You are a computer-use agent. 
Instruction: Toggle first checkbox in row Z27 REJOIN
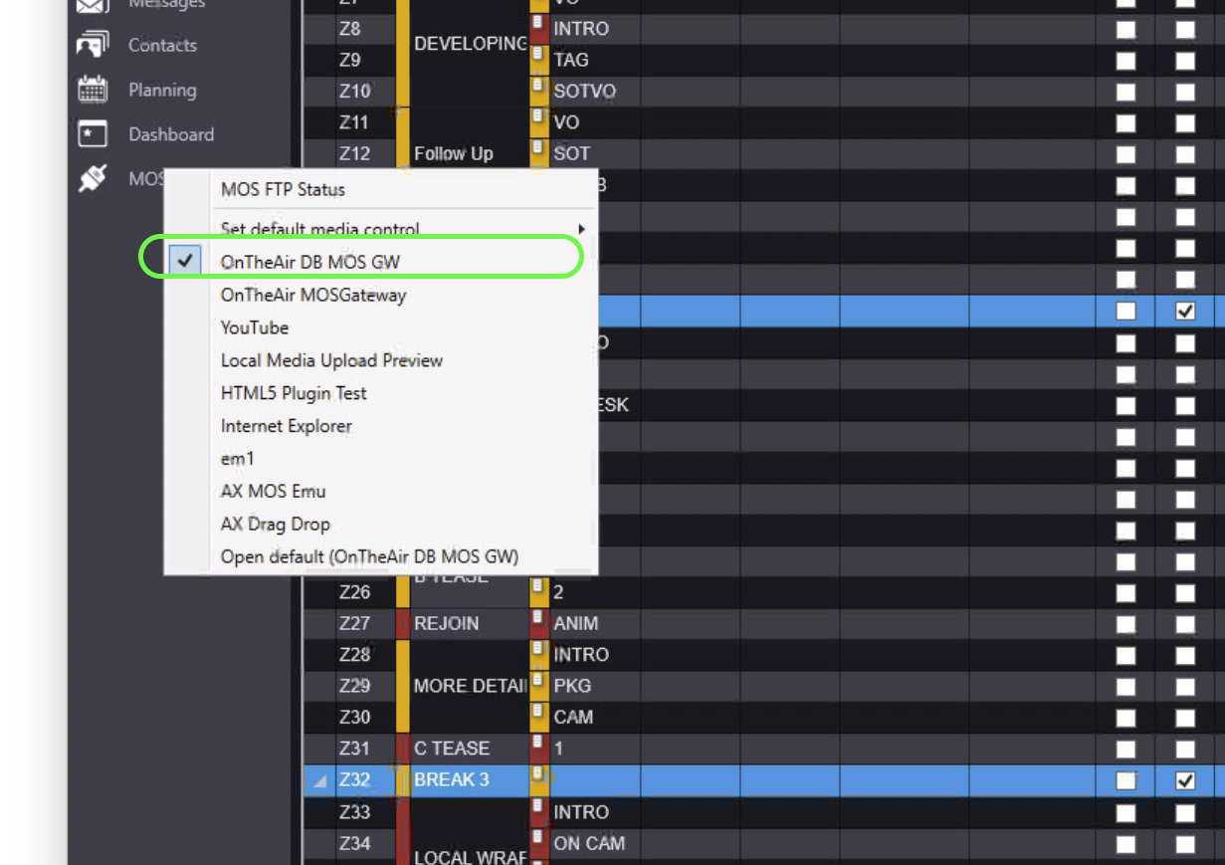pos(1125,624)
